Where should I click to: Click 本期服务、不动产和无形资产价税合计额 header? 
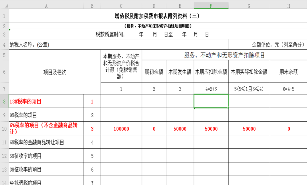tap(121, 66)
